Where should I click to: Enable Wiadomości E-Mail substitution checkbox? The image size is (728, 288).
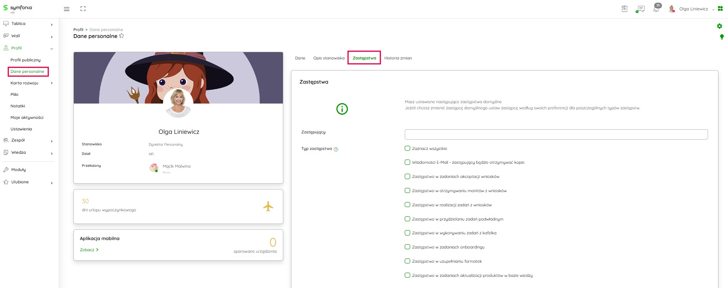pyautogui.click(x=407, y=162)
